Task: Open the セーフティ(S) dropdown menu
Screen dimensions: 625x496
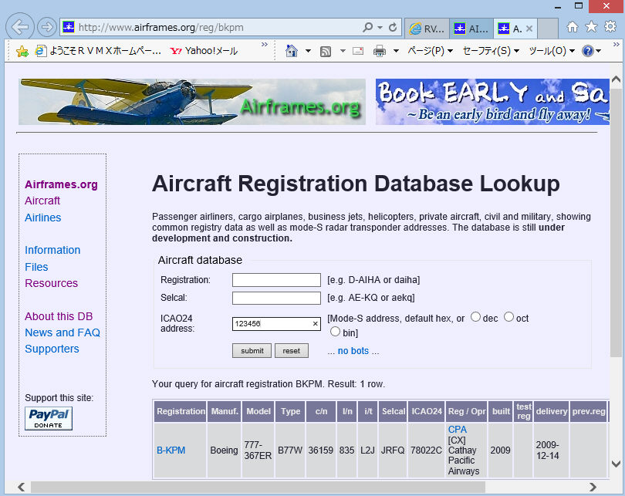Action: point(491,51)
